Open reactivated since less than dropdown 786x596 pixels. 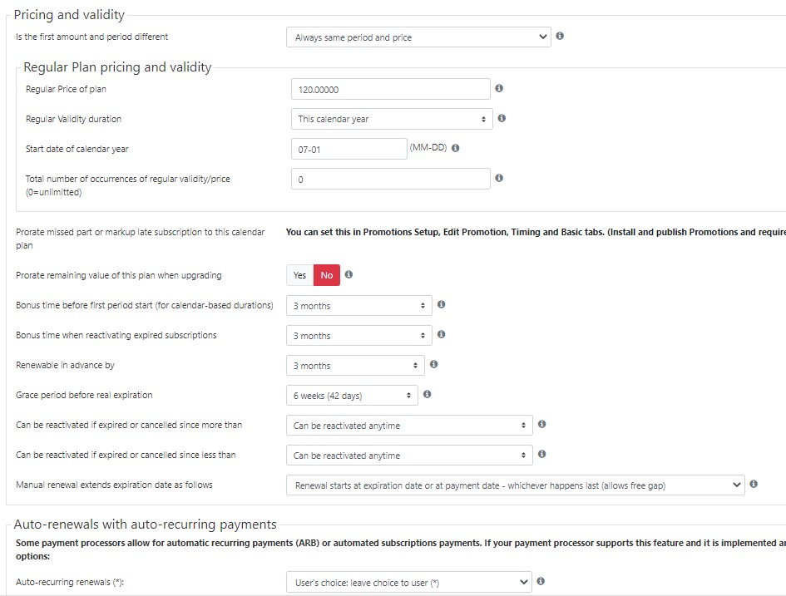pyautogui.click(x=409, y=456)
